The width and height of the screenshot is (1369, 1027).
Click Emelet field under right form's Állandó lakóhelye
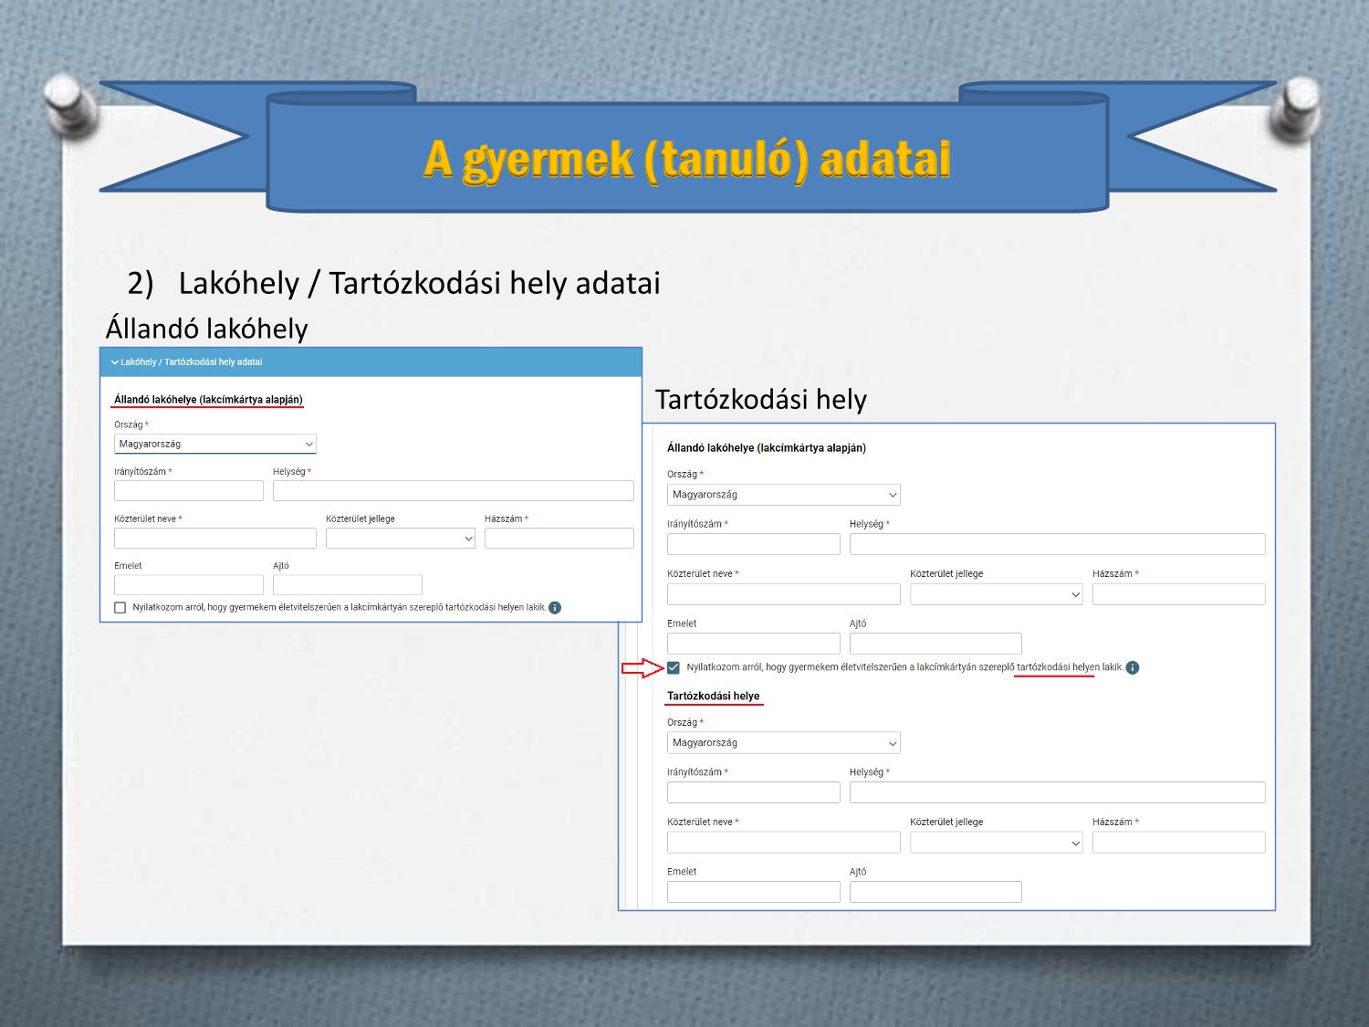coord(754,644)
